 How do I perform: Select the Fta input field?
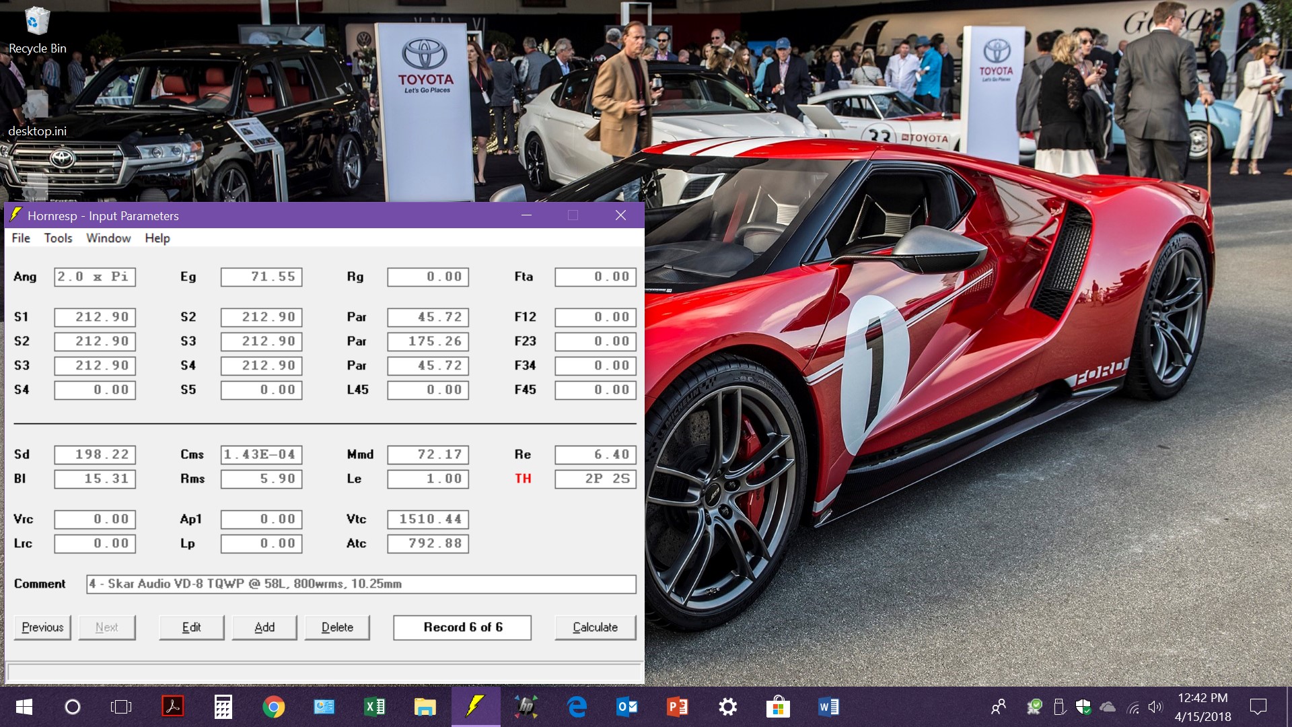pos(596,277)
